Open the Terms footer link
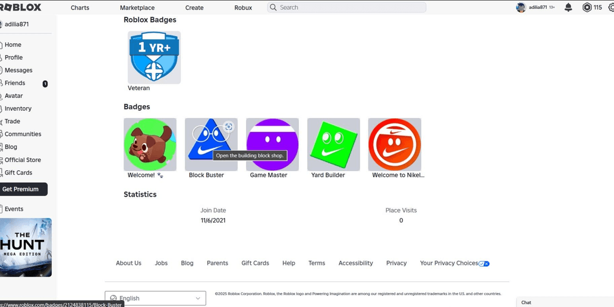 click(x=316, y=263)
